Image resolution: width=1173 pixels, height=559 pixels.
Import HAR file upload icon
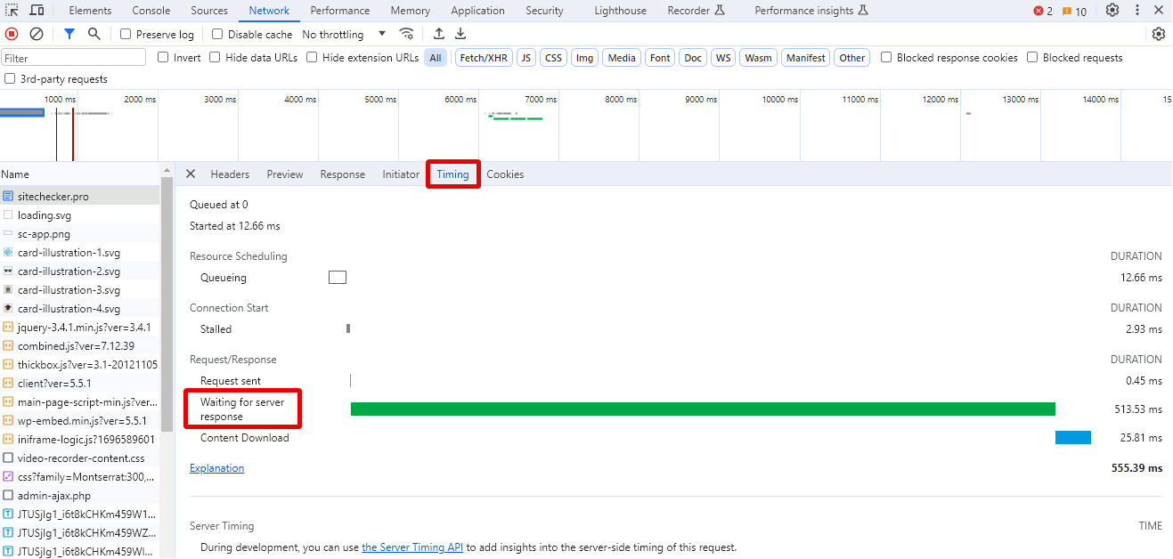point(439,34)
